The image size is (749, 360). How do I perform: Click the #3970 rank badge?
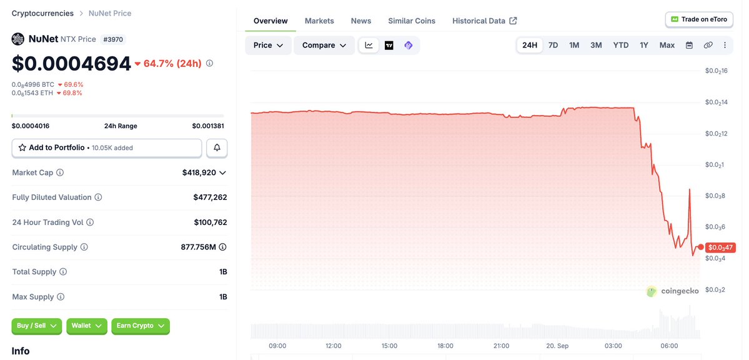pyautogui.click(x=113, y=39)
